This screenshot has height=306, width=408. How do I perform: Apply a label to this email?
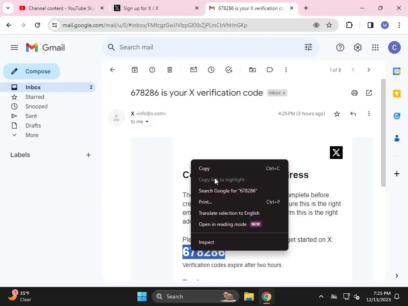pos(270,70)
